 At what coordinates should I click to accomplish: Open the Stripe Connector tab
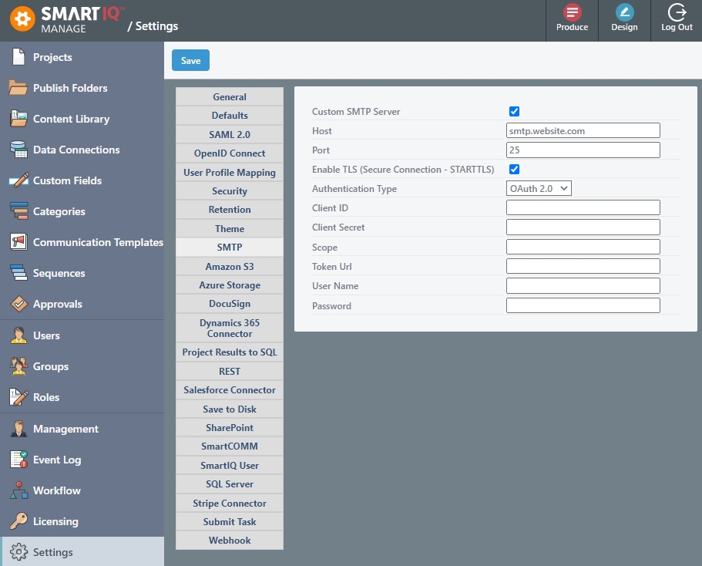click(230, 503)
